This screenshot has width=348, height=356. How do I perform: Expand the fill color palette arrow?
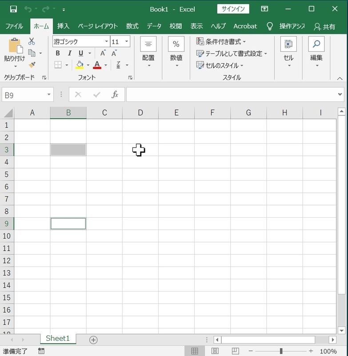pos(88,65)
